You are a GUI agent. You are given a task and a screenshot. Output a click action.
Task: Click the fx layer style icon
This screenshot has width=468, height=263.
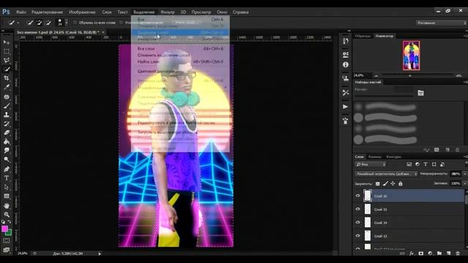[x=412, y=254]
